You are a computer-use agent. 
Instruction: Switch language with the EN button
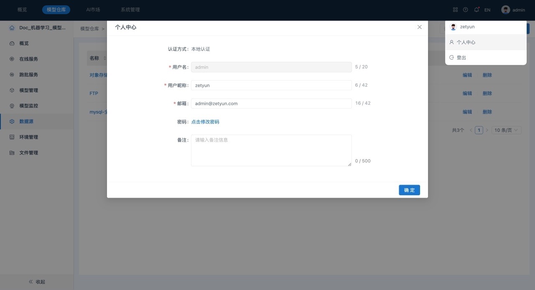pyautogui.click(x=487, y=10)
